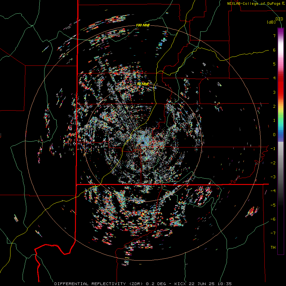The width and height of the screenshot is (286, 286).
Task: Click the "-7" scale label
Action: pyautogui.click(x=273, y=233)
